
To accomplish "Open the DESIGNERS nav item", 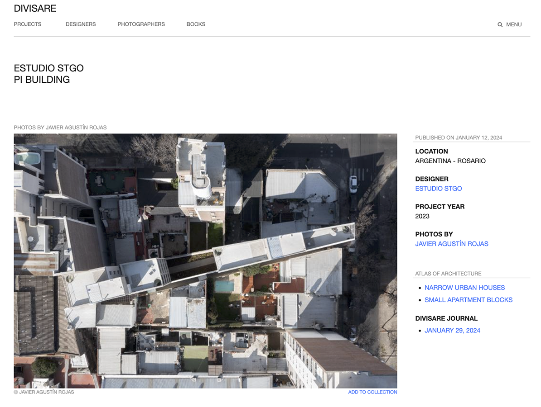I will point(81,24).
